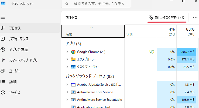199x108 pixels.
Task: Click the Acrobat Update Service icon
Action: pos(73,85)
